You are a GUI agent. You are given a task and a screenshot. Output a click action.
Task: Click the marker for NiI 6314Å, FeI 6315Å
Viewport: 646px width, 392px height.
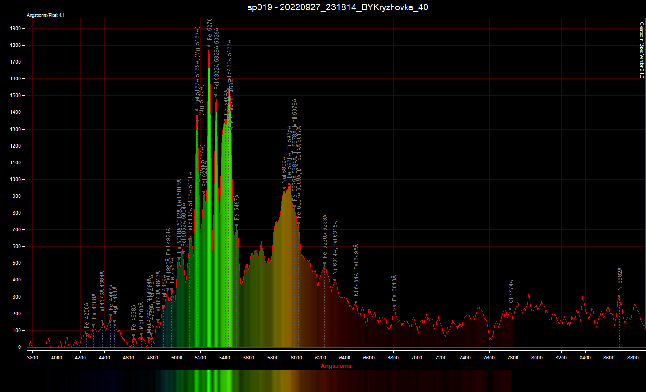click(x=335, y=280)
